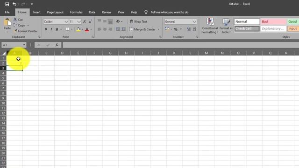Toggle Underline formatting

(57, 29)
